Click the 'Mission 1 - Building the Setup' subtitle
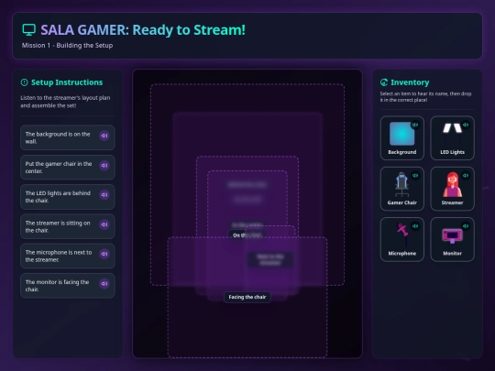Viewport: 495px width, 371px height. tap(67, 46)
